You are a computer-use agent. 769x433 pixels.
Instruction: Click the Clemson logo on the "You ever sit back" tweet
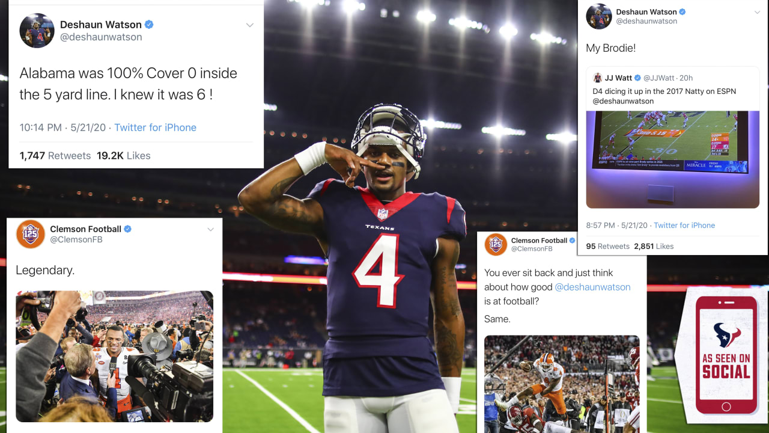tap(496, 245)
